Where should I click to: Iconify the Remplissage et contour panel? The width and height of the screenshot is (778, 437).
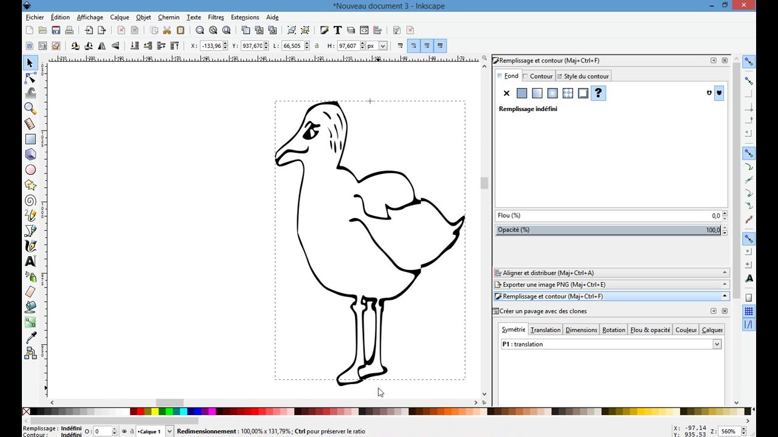pyautogui.click(x=714, y=61)
